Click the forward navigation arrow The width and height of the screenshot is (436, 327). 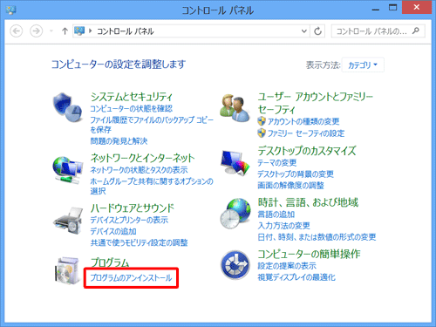(x=36, y=31)
